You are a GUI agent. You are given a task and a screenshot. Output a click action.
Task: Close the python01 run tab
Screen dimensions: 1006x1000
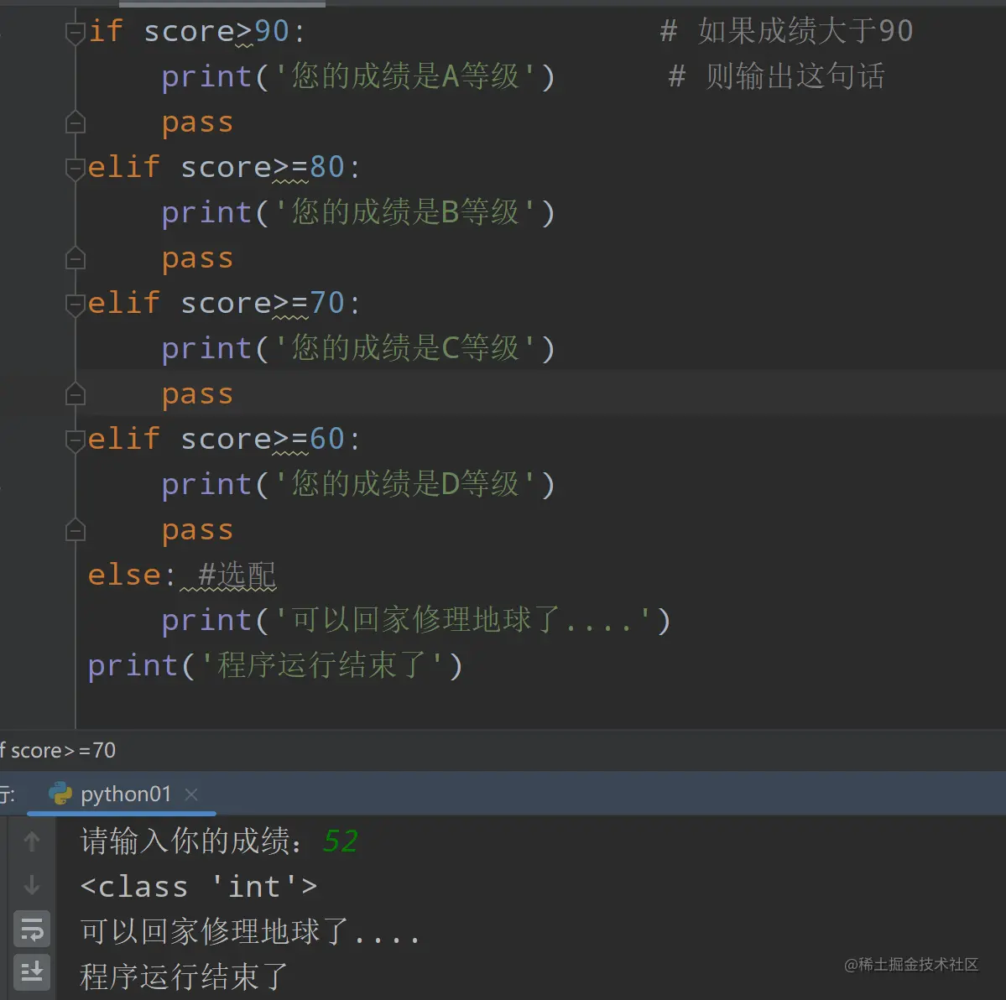191,794
